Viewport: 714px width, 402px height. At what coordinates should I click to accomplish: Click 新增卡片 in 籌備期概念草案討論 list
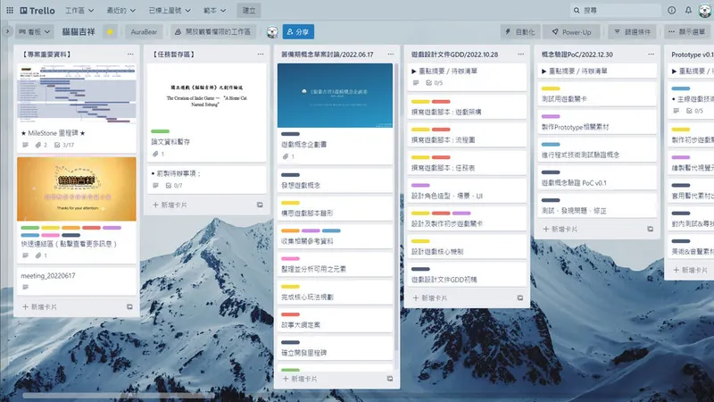(300, 379)
